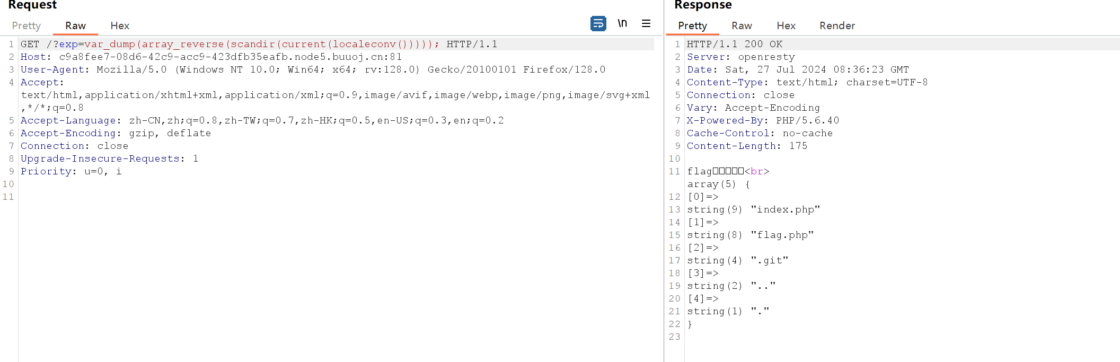Open the Request hamburger options menu
Image resolution: width=1120 pixels, height=362 pixels.
point(646,23)
